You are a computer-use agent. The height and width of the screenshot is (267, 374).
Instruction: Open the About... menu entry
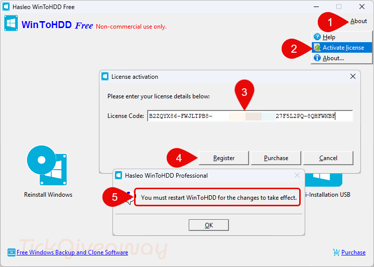[x=341, y=58]
